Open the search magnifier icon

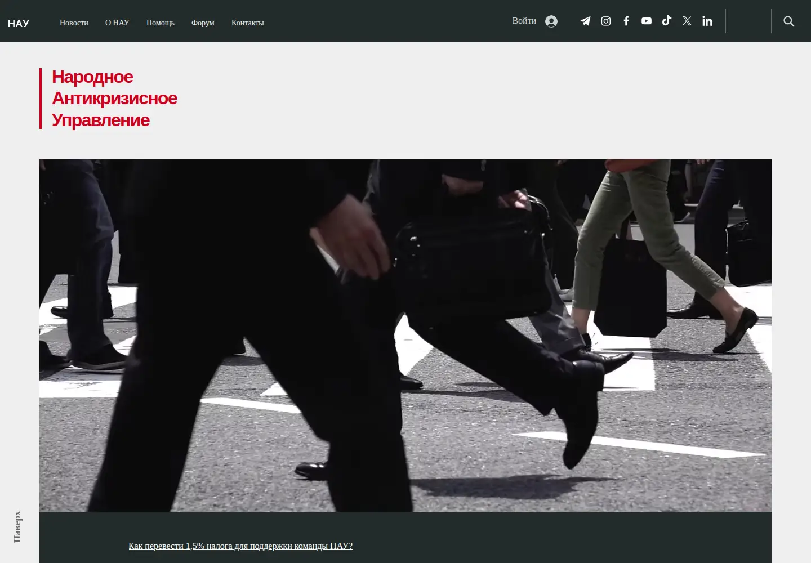coord(789,21)
